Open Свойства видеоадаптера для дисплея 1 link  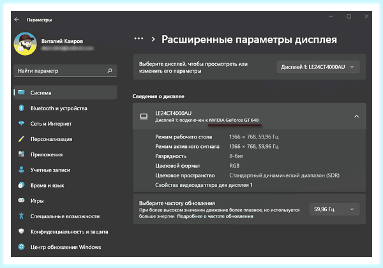[204, 185]
